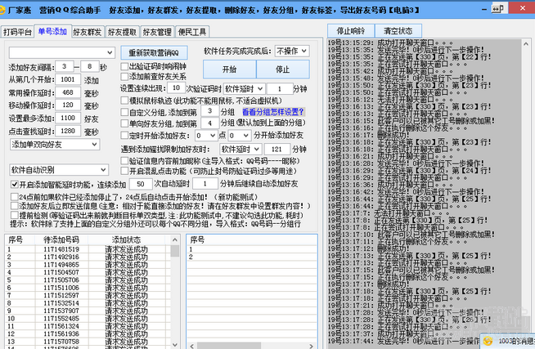Expand 软件延时 dropdown after 次验证码时
Image resolution: width=535 pixels, height=349 pixels.
(x=244, y=88)
